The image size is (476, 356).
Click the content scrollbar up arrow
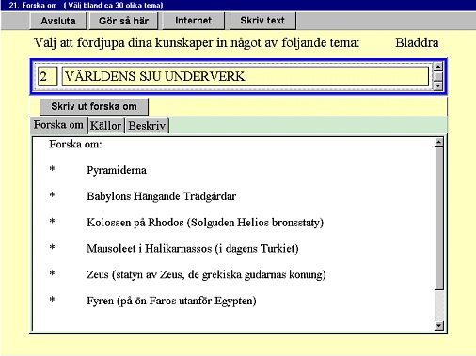[x=439, y=143]
